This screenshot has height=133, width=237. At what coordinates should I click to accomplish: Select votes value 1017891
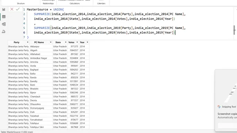74,81
